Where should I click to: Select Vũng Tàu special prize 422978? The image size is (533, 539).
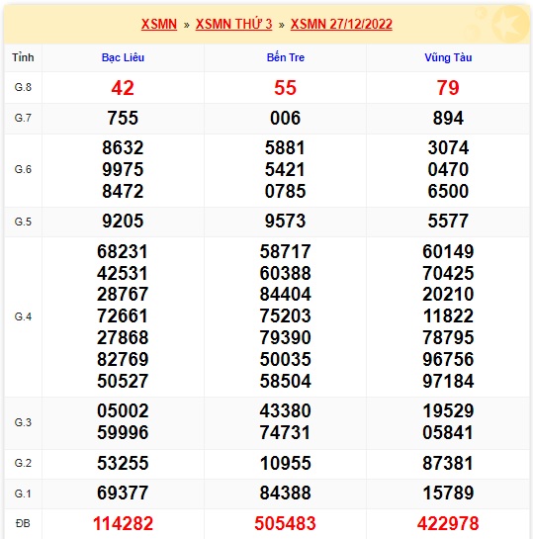(448, 523)
